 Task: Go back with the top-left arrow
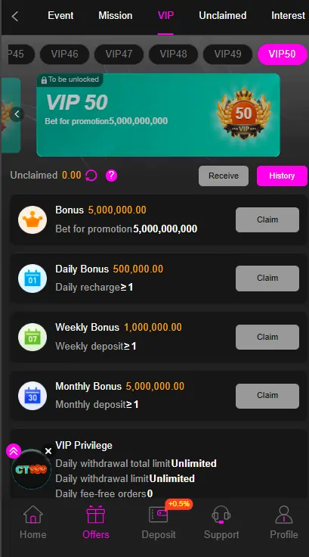(x=15, y=16)
